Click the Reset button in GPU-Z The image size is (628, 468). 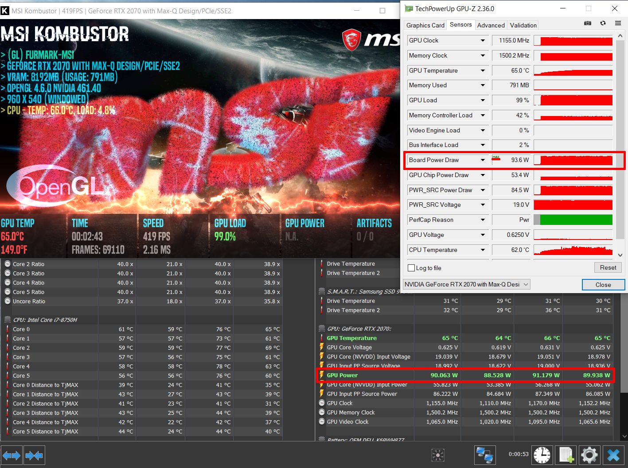[x=608, y=267]
